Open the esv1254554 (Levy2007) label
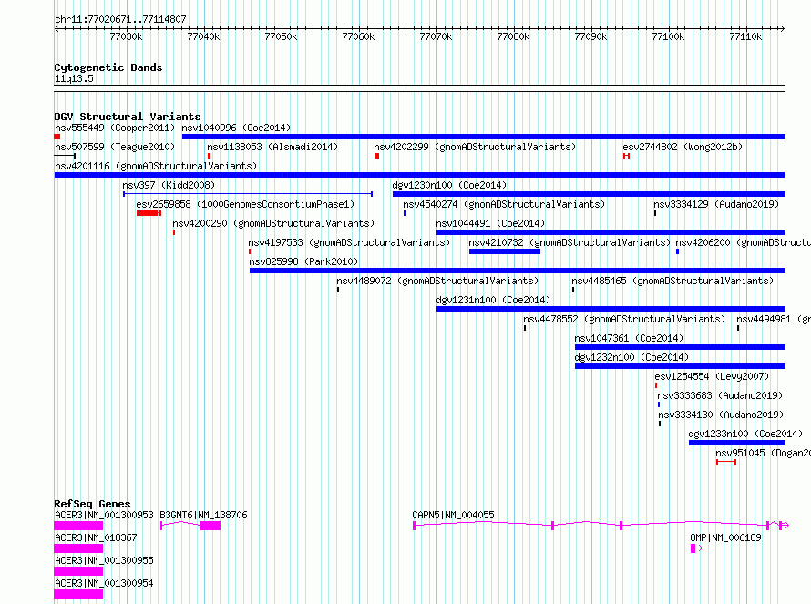 [713, 376]
